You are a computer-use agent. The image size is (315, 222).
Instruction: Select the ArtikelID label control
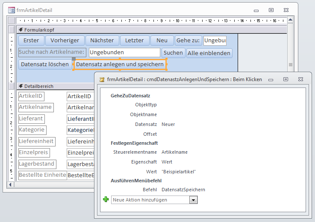tap(31, 96)
